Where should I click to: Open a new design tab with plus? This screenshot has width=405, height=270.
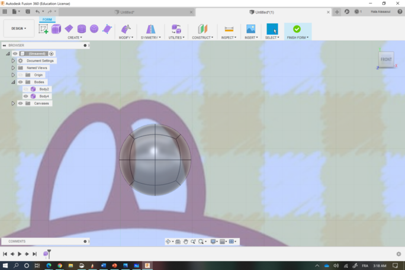point(337,12)
